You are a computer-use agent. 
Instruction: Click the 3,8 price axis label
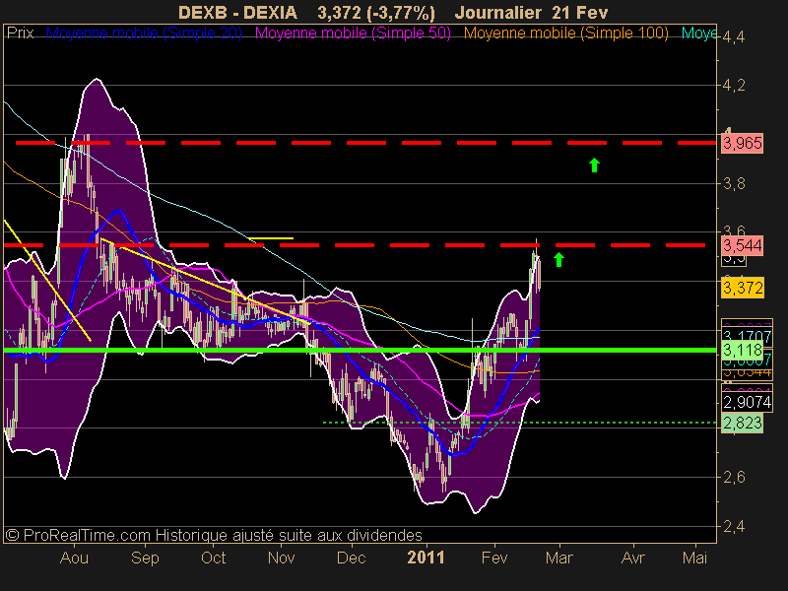coord(734,184)
